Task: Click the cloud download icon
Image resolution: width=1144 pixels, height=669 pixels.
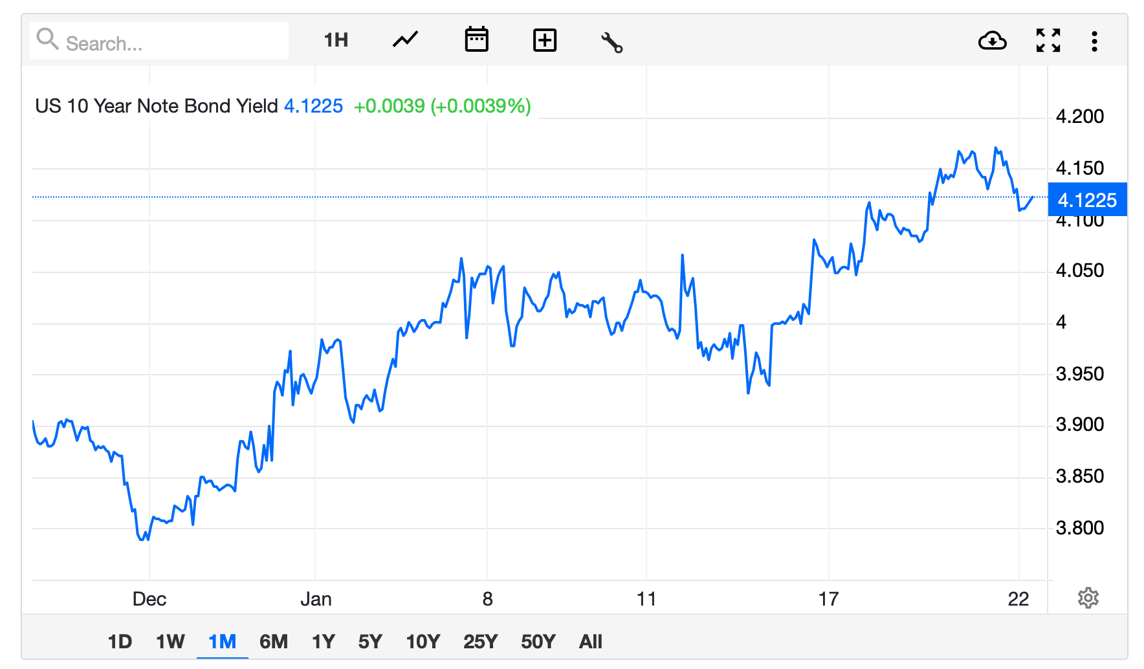Action: pos(992,41)
